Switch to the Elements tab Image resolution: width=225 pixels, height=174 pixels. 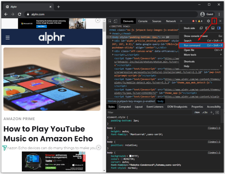(x=128, y=21)
